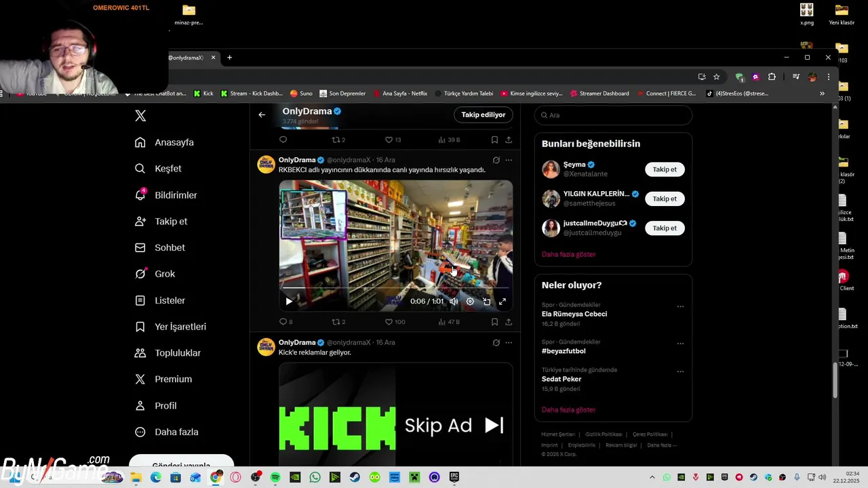This screenshot has width=868, height=488.
Task: Open Sohbet messages
Action: pos(160,248)
